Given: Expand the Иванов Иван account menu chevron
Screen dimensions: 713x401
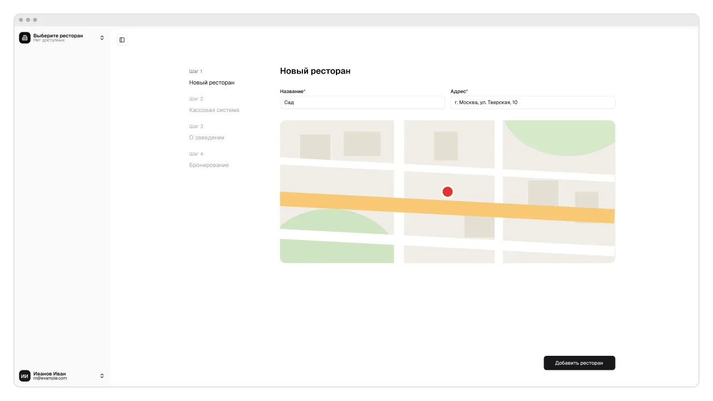Looking at the screenshot, I should [x=102, y=376].
